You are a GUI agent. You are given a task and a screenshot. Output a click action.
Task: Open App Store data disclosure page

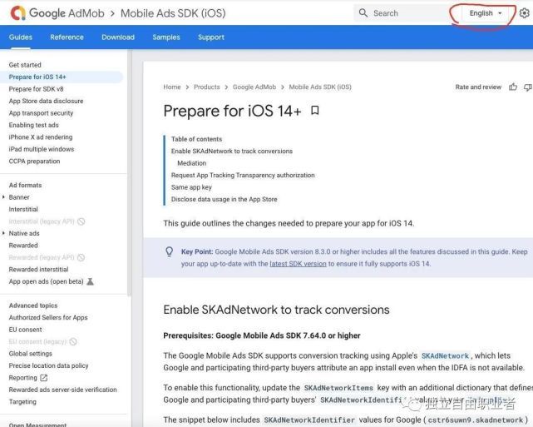point(46,101)
